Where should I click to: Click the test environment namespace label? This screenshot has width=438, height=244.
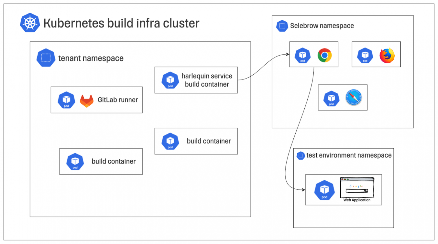coord(349,155)
